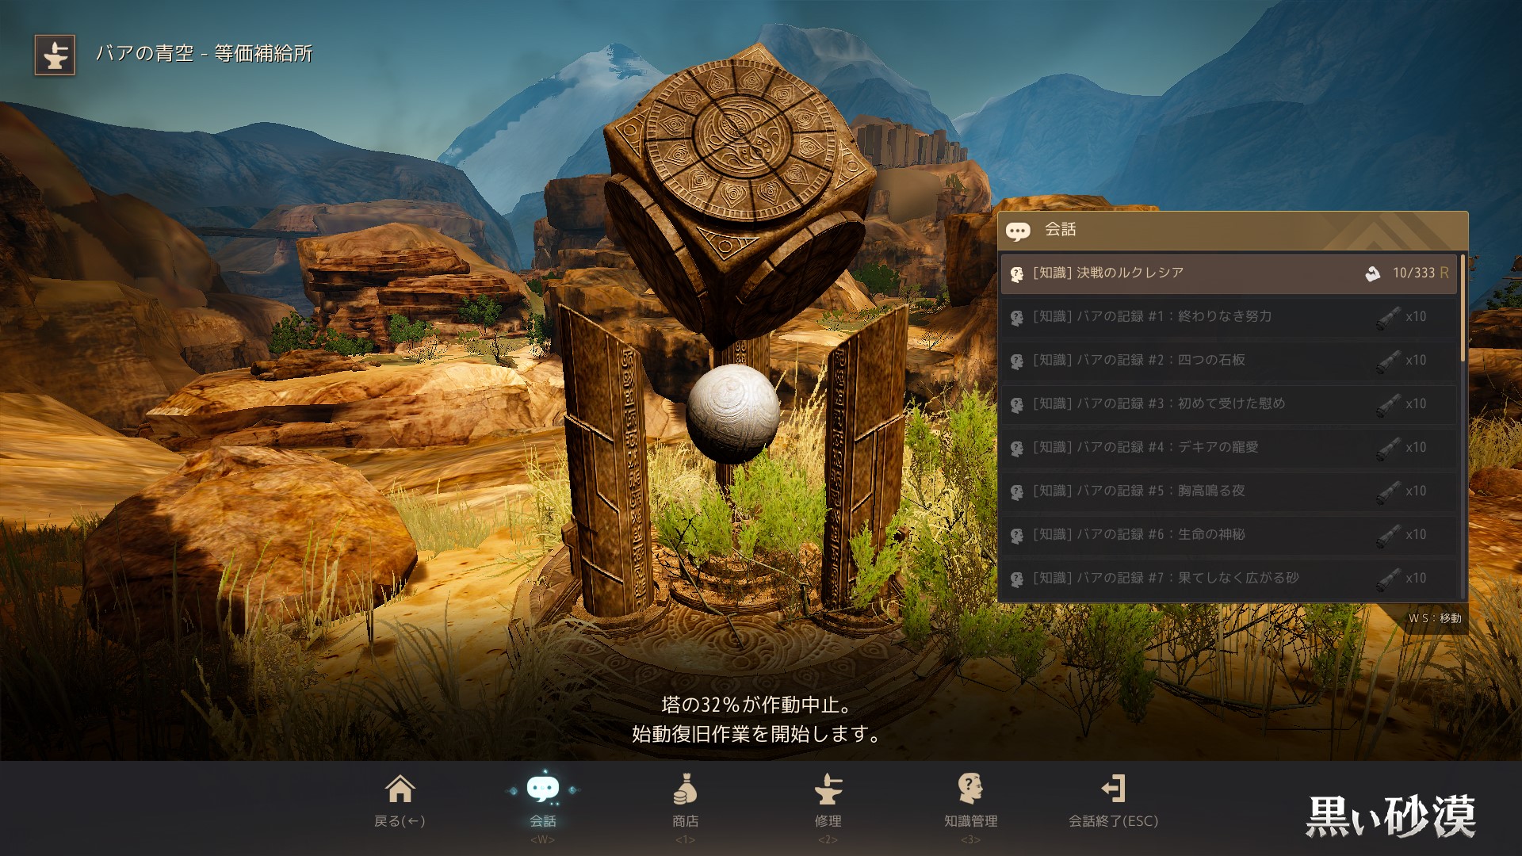
Task: Select バアの記録 #3：初めて受けた慰め entry
Action: coord(1229,404)
